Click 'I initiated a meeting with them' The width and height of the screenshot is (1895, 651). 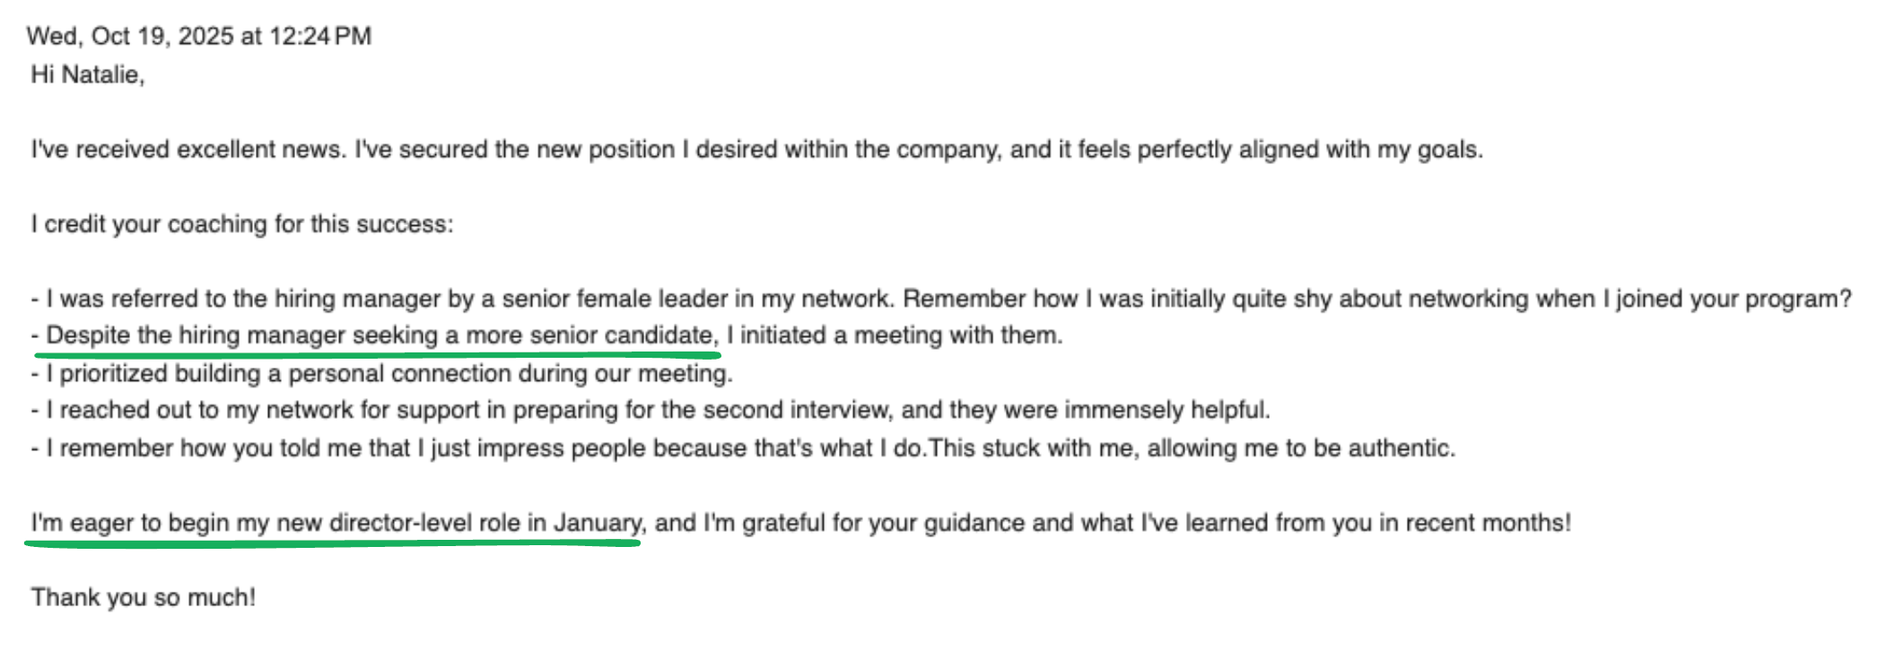pyautogui.click(x=894, y=335)
